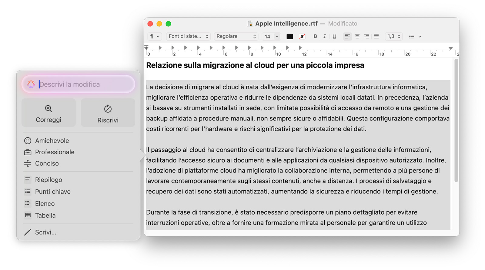The image size is (485, 270).
Task: Click the document's vertical scrollbar
Action: coord(456,120)
